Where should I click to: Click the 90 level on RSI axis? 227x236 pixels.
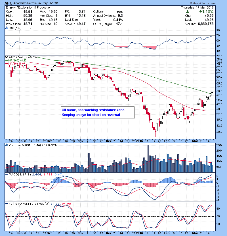pyautogui.click(x=218, y=30)
